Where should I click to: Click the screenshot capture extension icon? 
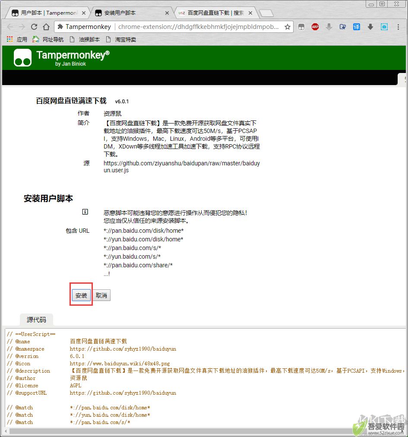[384, 27]
